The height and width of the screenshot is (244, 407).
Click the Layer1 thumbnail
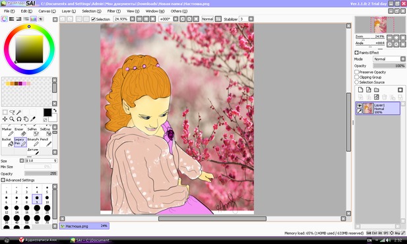pos(368,109)
